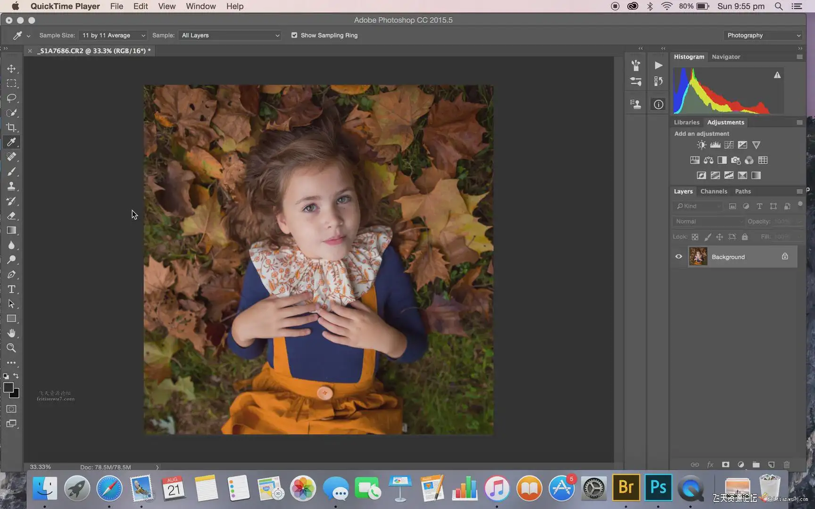Uncheck Show Sampling Ring checkbox
815x509 pixels.
click(x=294, y=35)
